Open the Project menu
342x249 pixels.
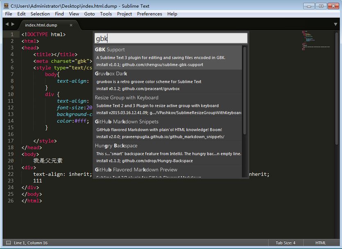[125, 14]
